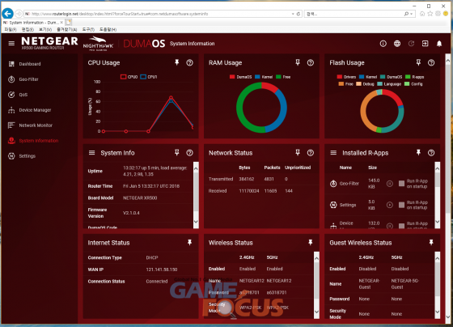
Task: Toggle Device Manager run on startup checkbox
Action: click(x=401, y=226)
